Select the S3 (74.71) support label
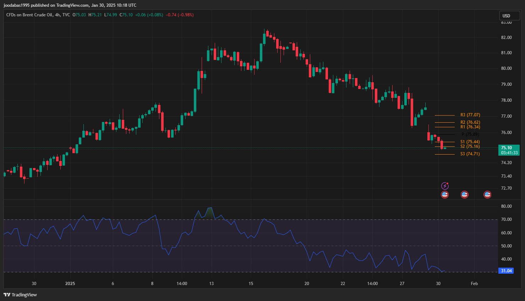This screenshot has width=525, height=301. tap(470, 154)
